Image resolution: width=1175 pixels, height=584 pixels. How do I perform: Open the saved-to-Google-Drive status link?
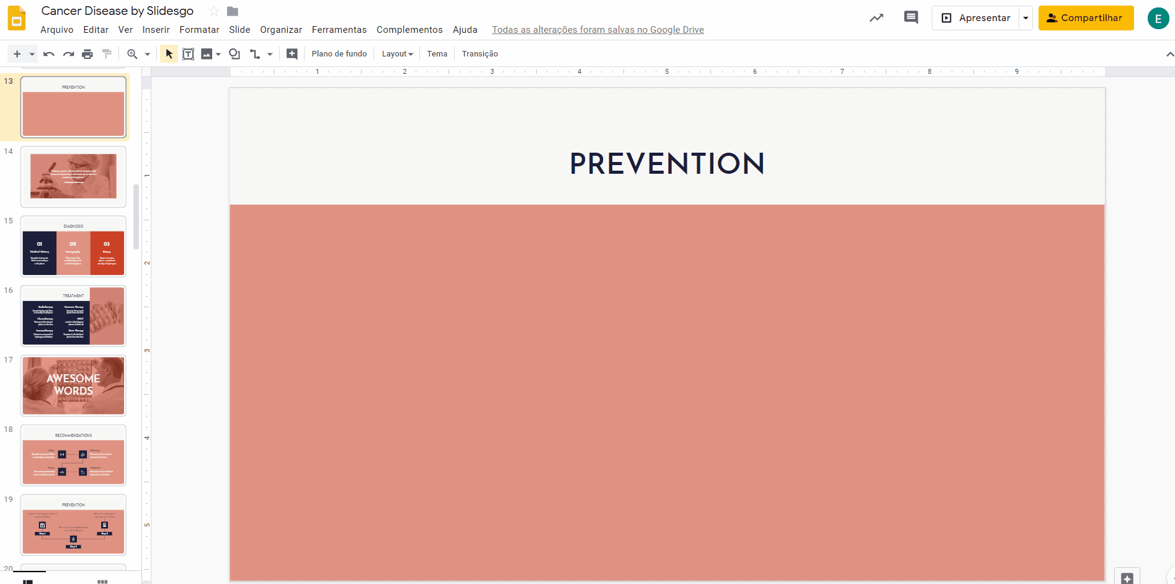click(x=598, y=30)
